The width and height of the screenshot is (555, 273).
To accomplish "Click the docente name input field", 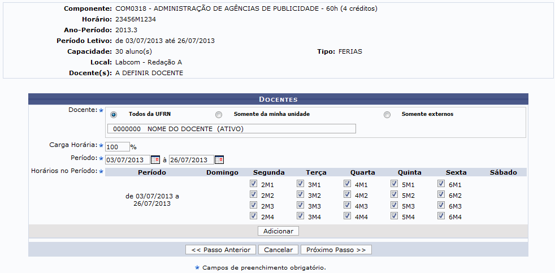I will [x=232, y=129].
